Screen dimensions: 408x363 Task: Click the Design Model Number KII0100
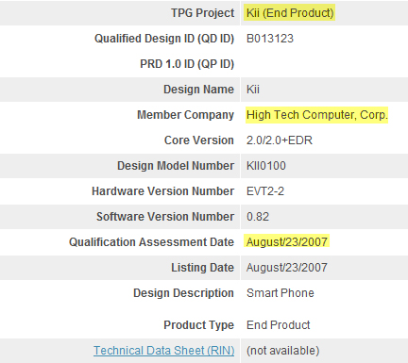[x=266, y=166]
